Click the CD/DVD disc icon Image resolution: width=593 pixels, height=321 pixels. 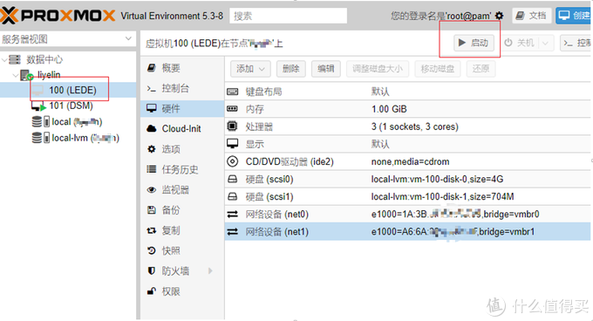[x=232, y=161]
